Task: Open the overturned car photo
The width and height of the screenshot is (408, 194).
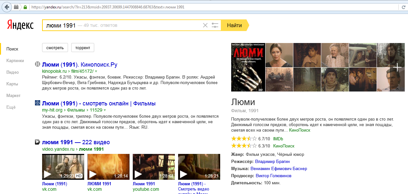Action: [x=279, y=80]
